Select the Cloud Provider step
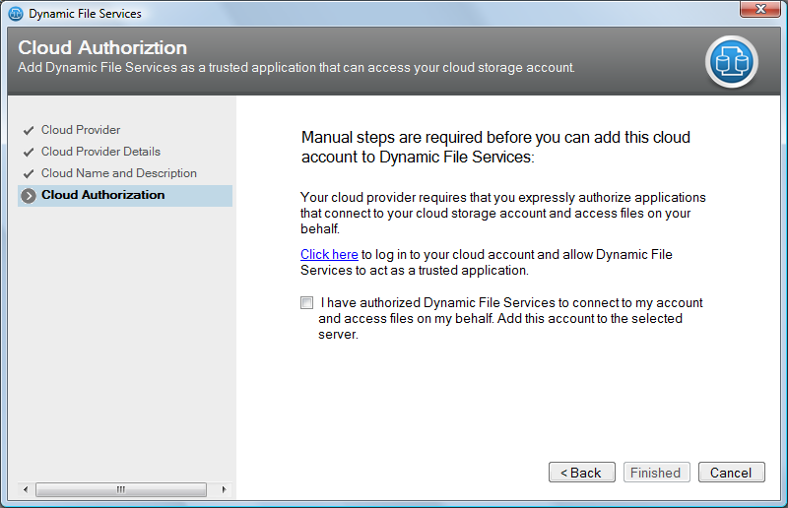 [81, 130]
